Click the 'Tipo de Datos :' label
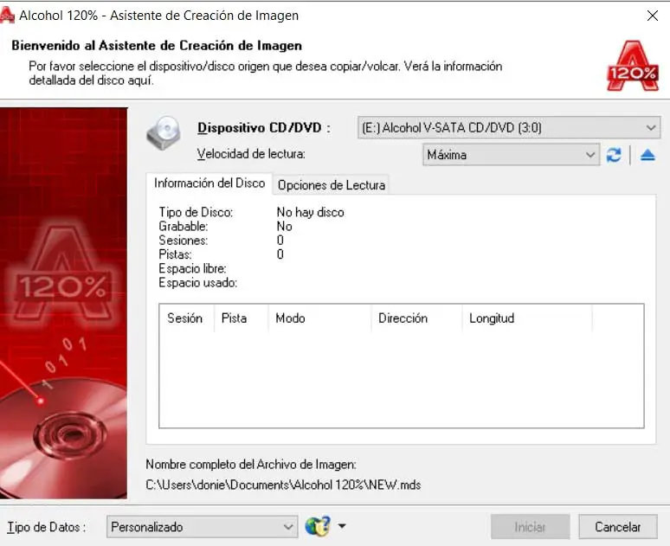 [46, 527]
